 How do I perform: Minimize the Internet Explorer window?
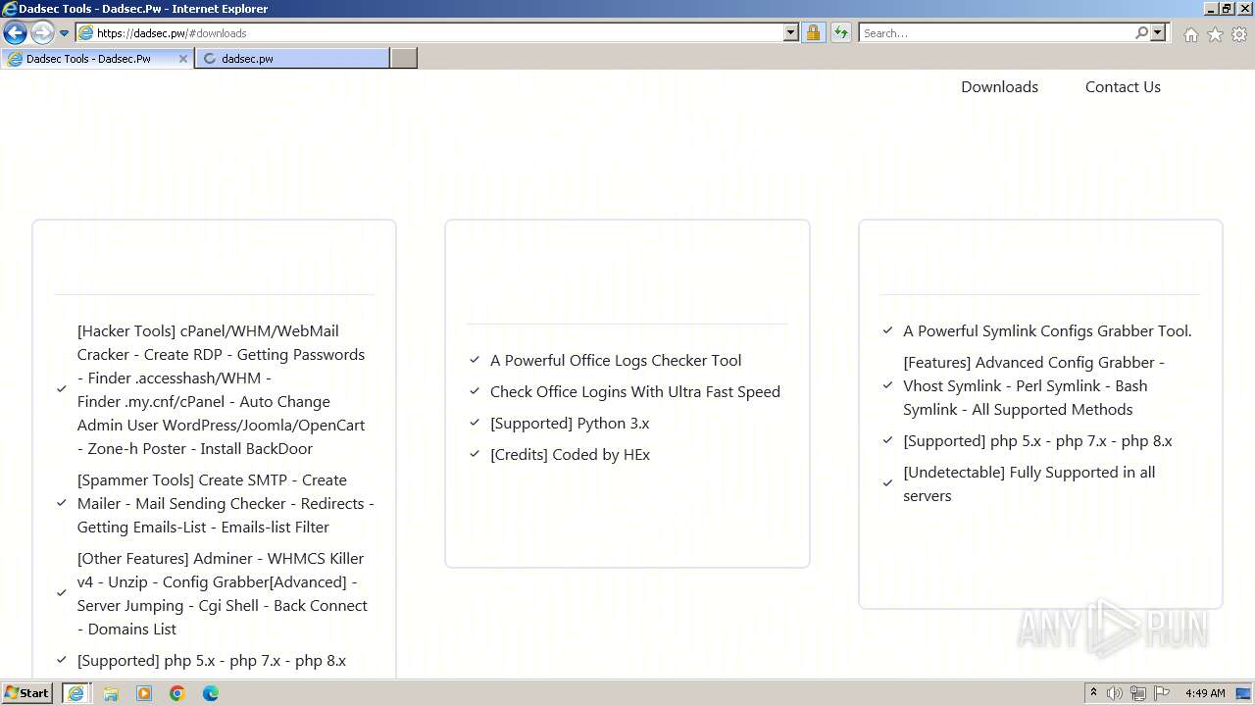click(1211, 9)
